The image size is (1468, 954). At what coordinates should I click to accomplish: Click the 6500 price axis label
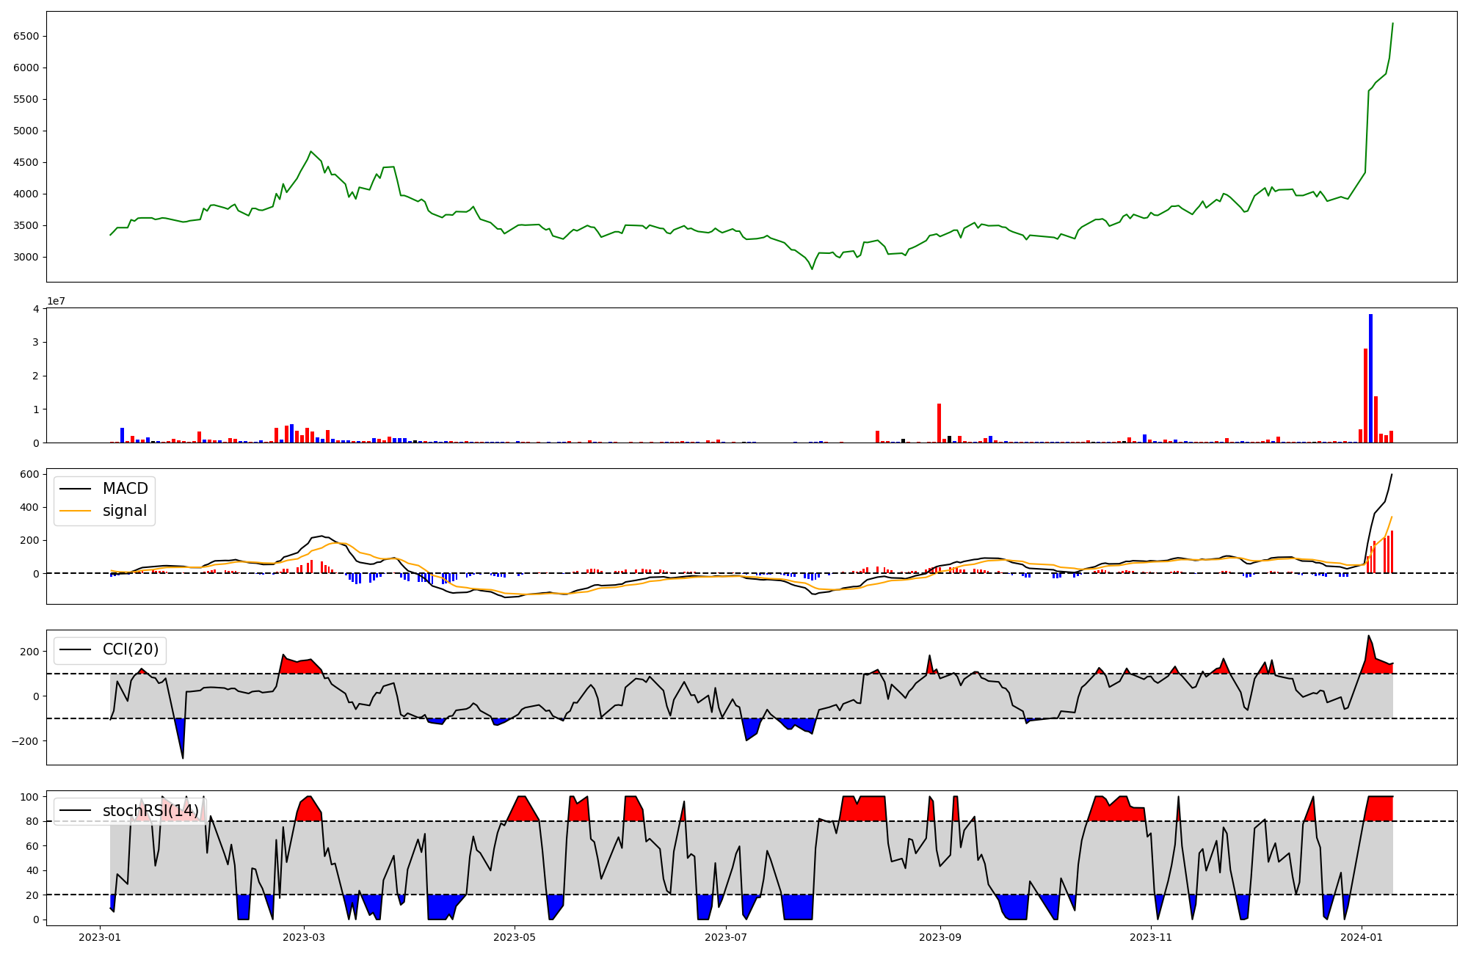(x=26, y=36)
